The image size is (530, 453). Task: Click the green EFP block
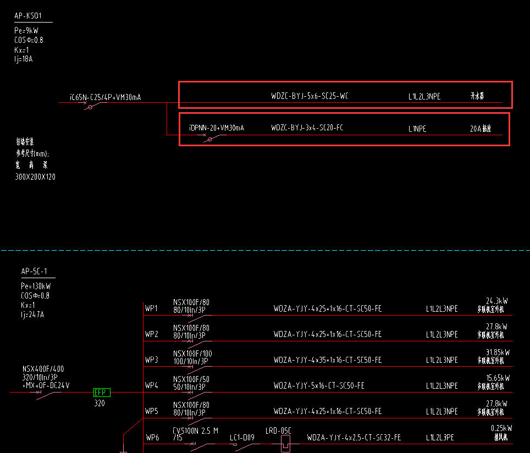pos(102,393)
